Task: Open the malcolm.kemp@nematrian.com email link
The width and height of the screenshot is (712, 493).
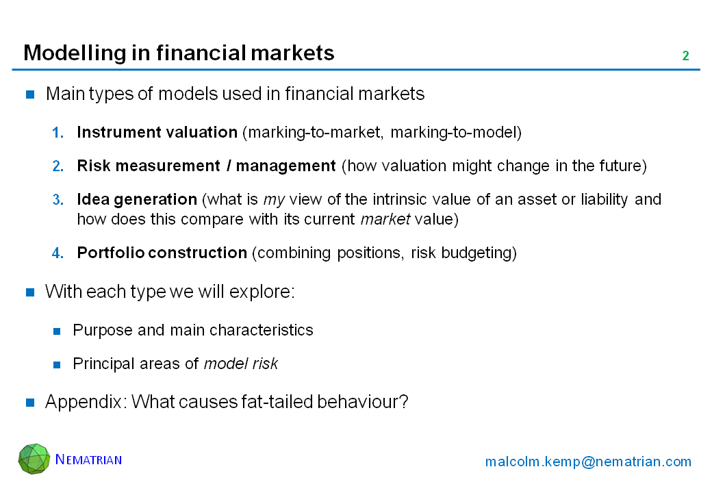Action: coord(588,462)
